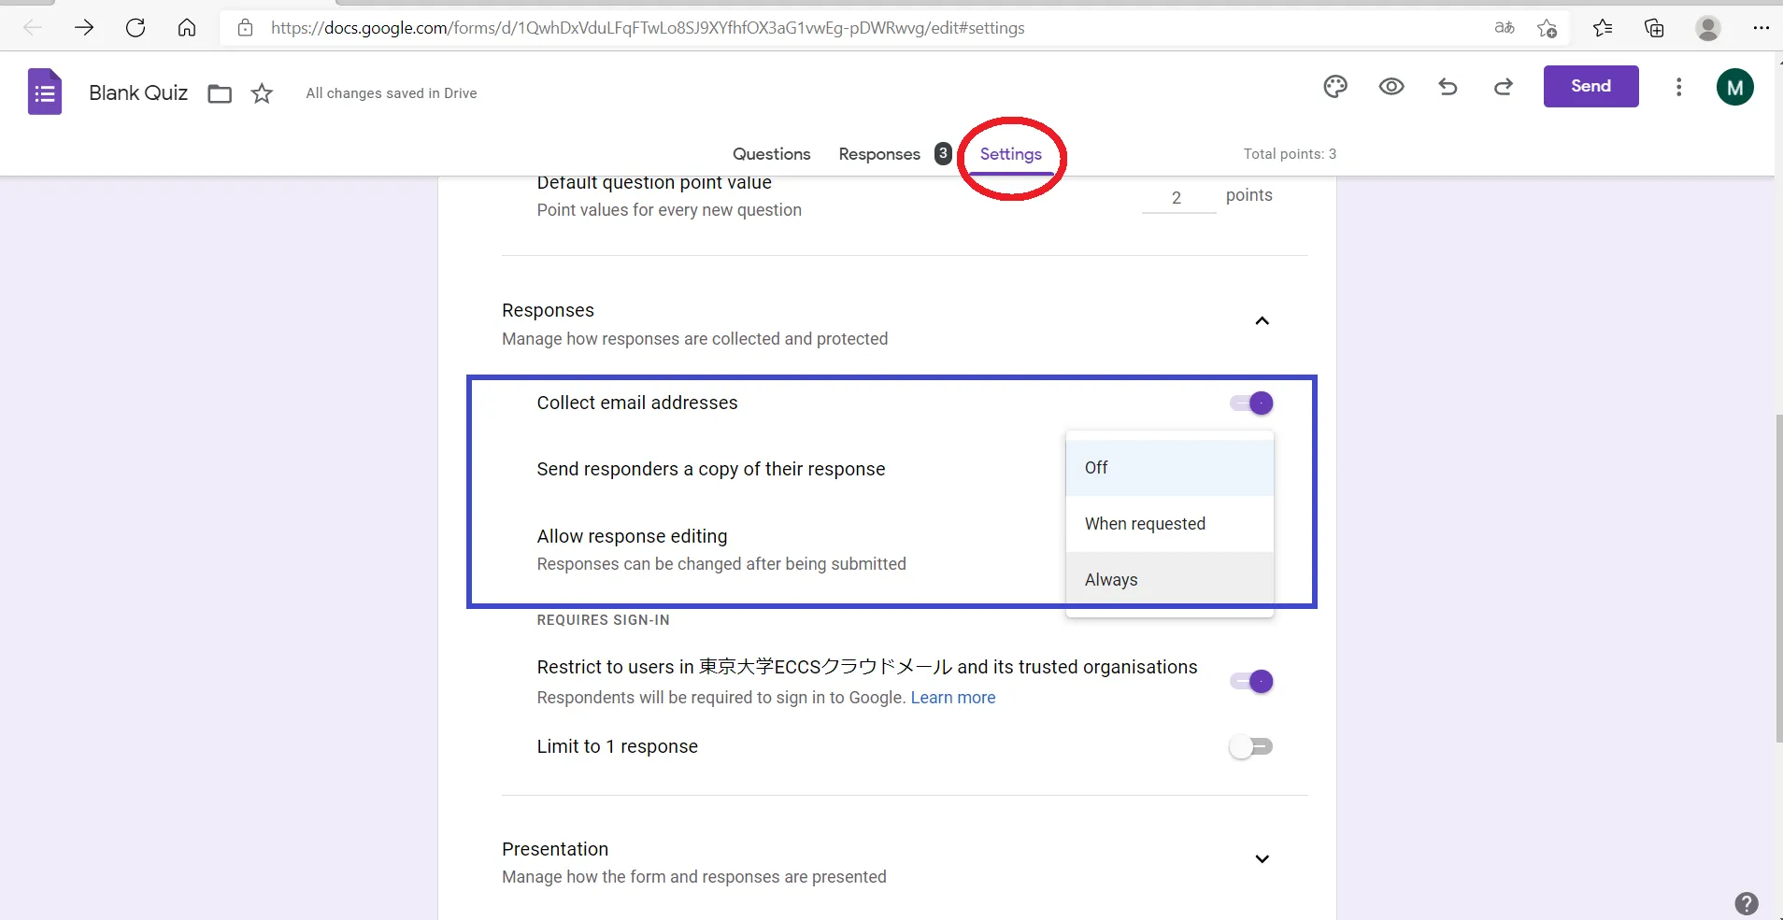
Task: Open help question mark icon
Action: click(x=1746, y=903)
